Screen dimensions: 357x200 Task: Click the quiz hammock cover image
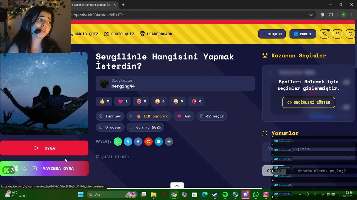[x=44, y=93]
